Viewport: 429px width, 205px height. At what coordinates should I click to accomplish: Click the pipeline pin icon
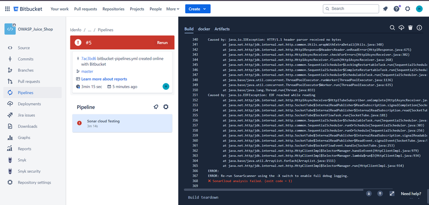point(156,107)
